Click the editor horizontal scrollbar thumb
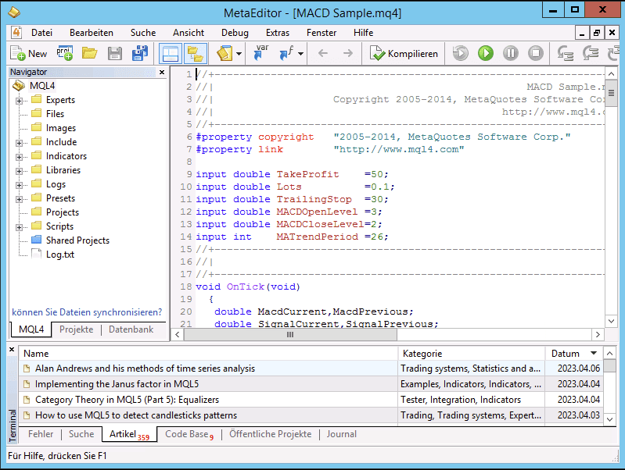The height and width of the screenshot is (470, 625). pos(290,335)
